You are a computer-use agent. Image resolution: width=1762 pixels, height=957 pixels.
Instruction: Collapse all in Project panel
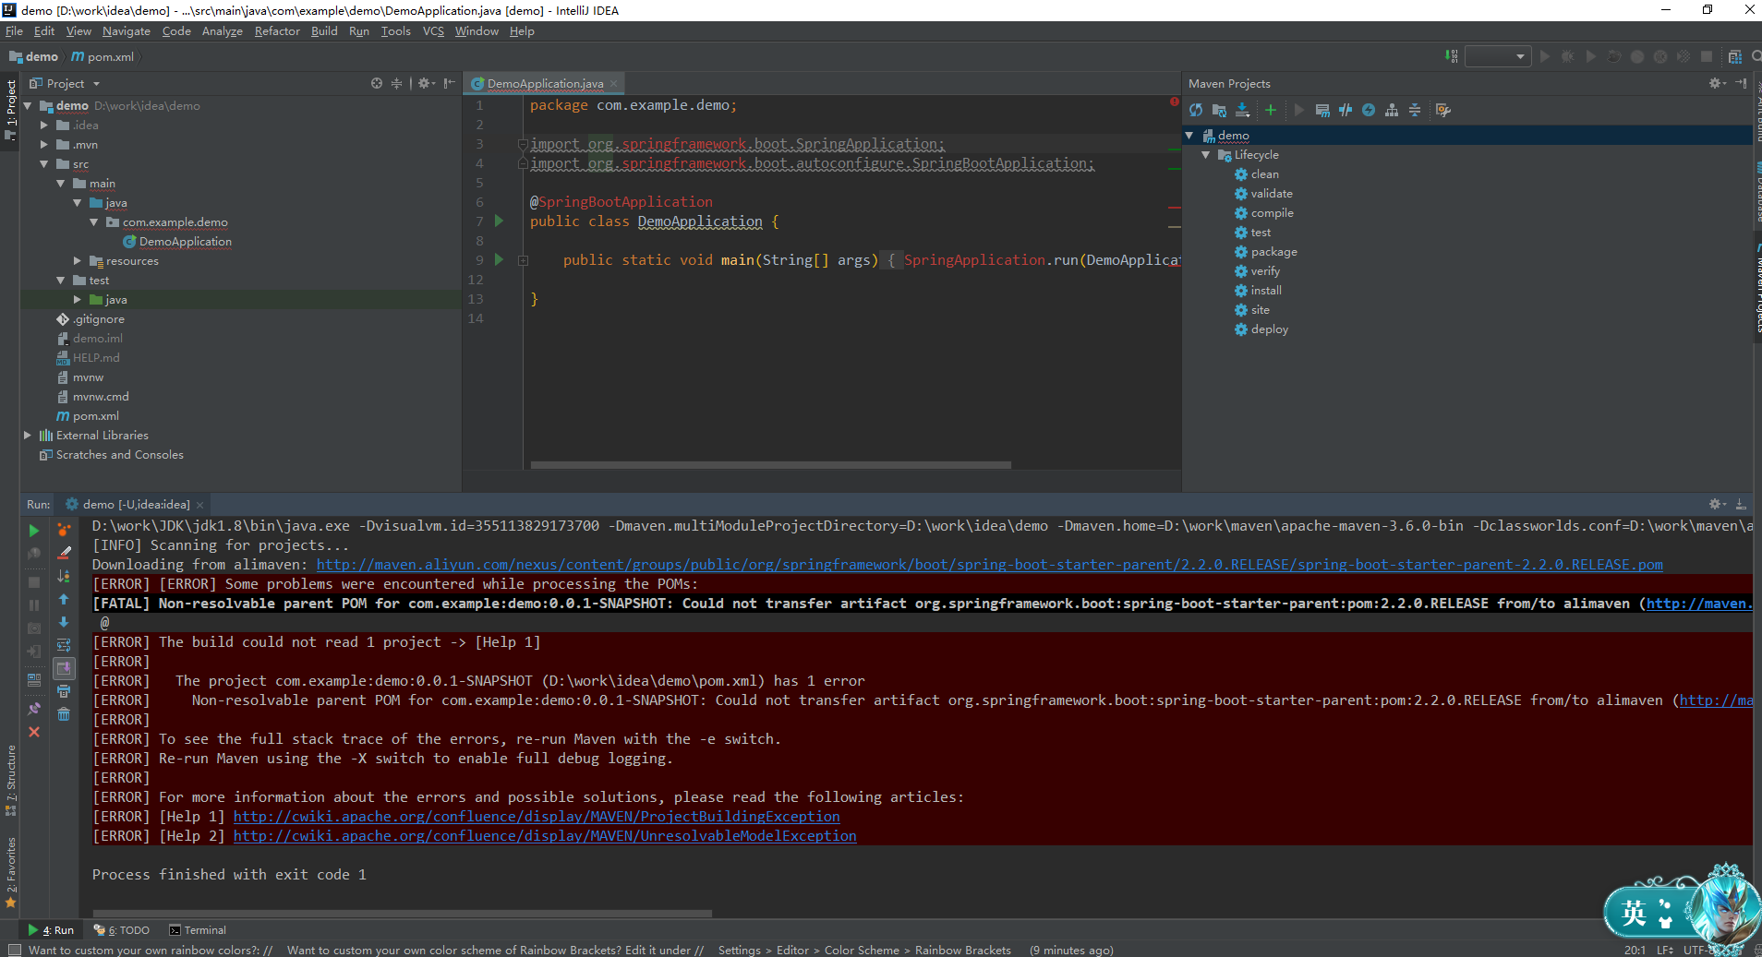tap(397, 83)
